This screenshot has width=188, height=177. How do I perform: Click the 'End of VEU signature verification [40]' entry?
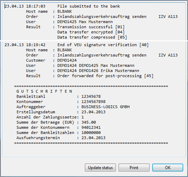click(x=103, y=45)
